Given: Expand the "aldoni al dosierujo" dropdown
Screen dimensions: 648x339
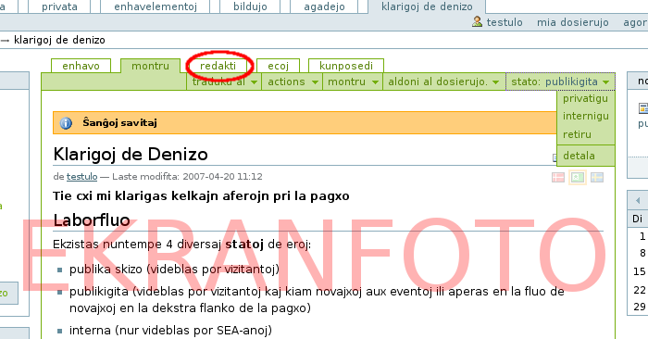Looking at the screenshot, I should (x=443, y=82).
